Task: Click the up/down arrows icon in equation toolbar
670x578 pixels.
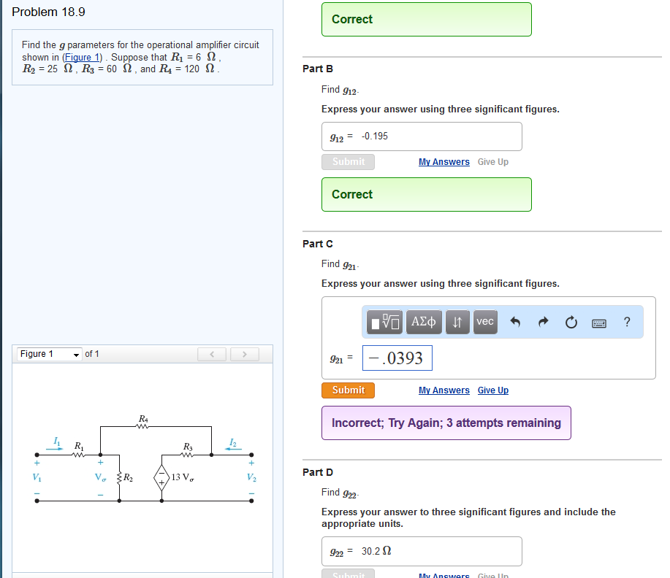Action: 457,322
